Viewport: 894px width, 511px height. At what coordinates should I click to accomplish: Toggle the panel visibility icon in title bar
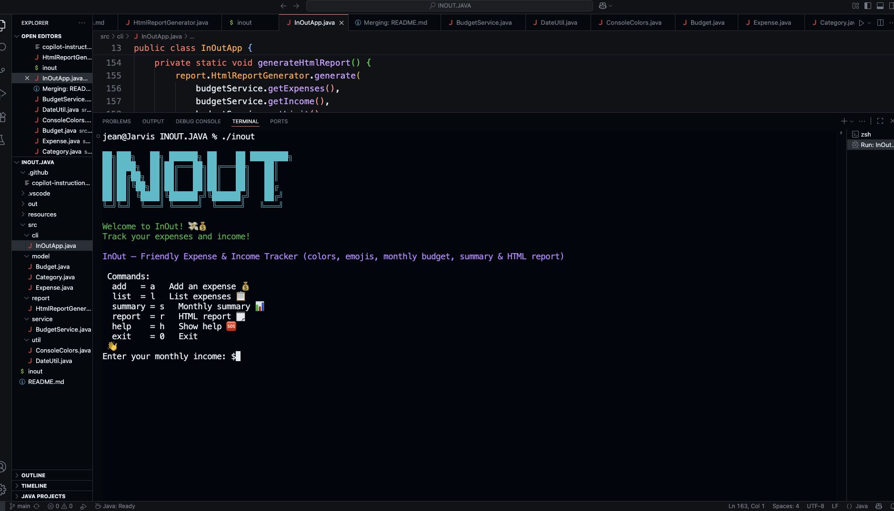(x=881, y=5)
